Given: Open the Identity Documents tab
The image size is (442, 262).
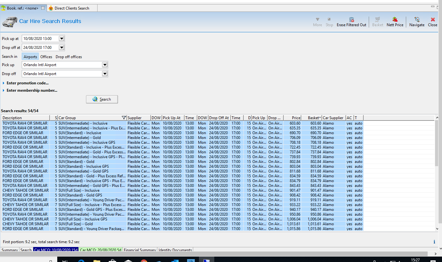Looking at the screenshot, I should (x=175, y=250).
